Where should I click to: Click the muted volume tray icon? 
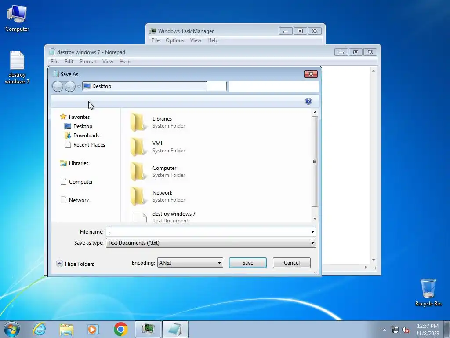(406, 330)
